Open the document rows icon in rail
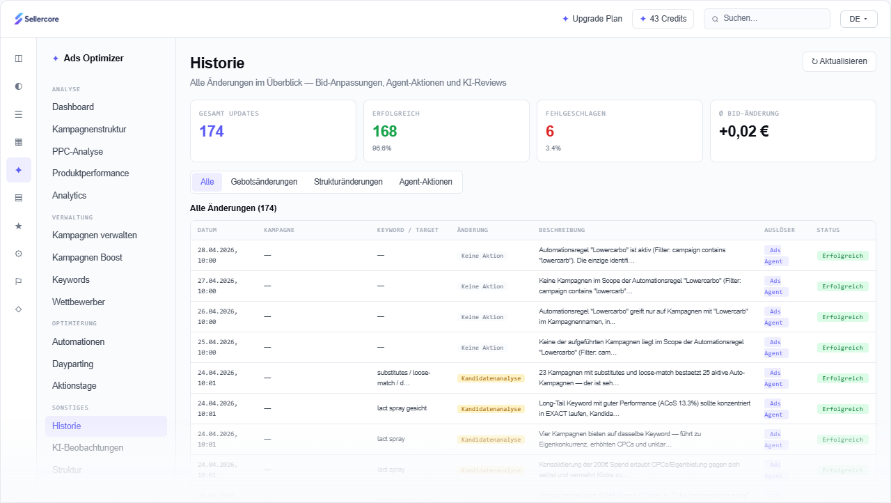The width and height of the screenshot is (891, 503). (18, 198)
